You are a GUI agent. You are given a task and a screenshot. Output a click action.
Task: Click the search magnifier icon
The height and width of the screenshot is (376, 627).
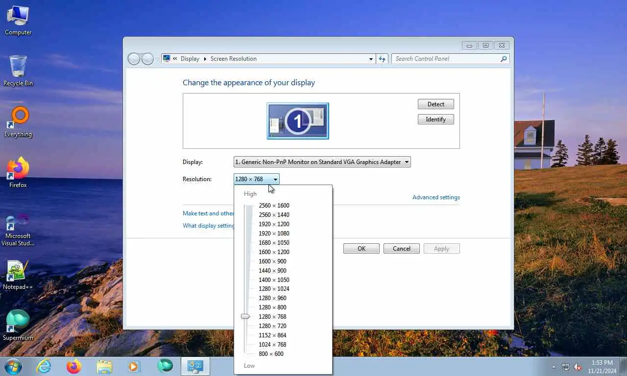(504, 59)
